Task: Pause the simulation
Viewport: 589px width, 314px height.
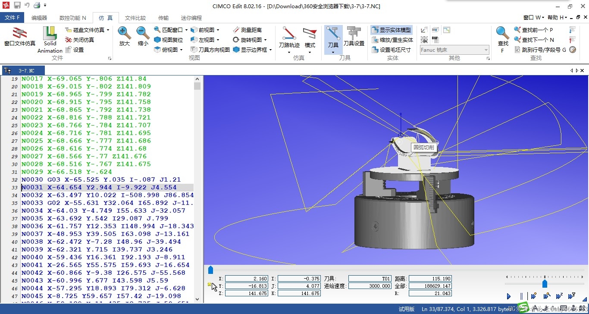Action: click(521, 296)
